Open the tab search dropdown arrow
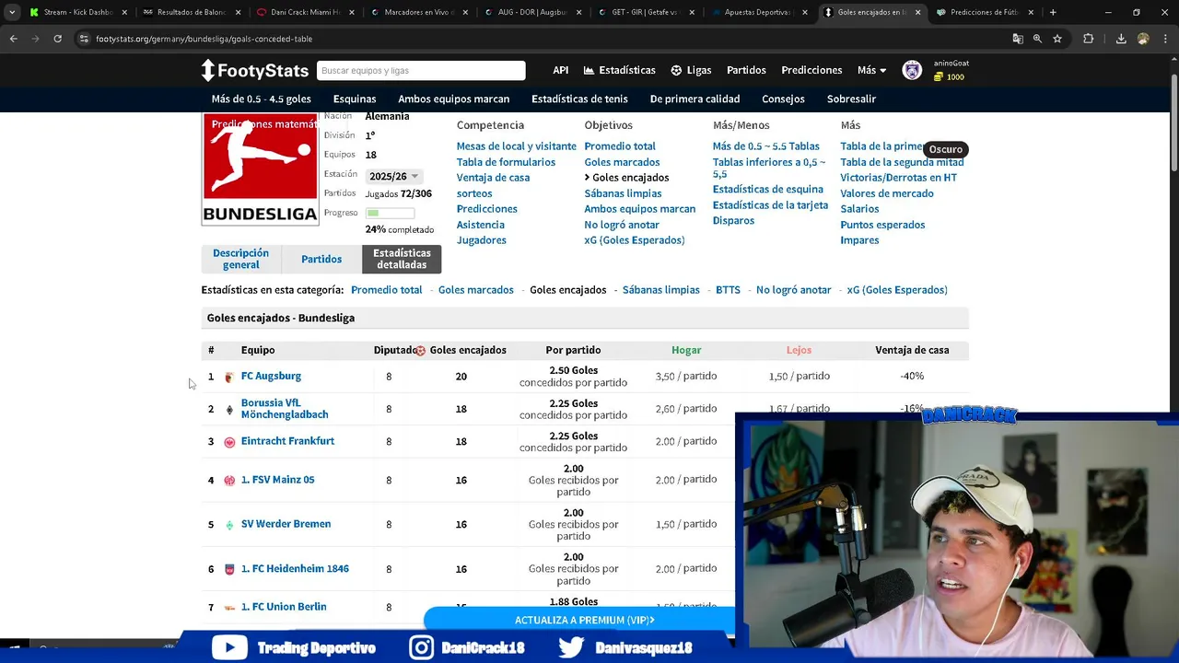The height and width of the screenshot is (663, 1179). tap(12, 12)
